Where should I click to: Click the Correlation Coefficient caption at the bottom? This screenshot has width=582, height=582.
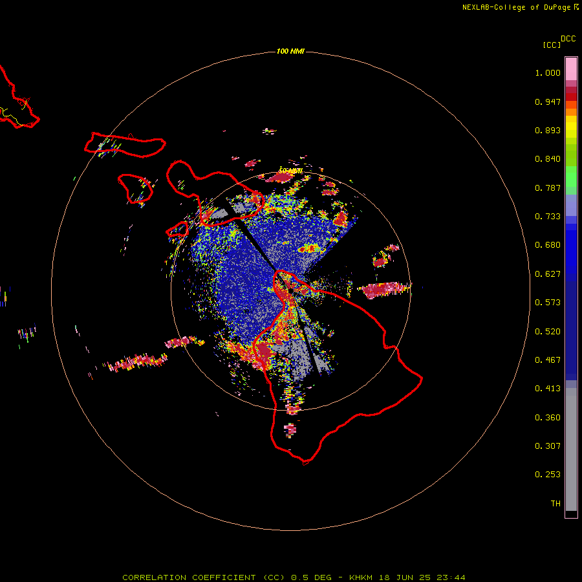click(294, 577)
